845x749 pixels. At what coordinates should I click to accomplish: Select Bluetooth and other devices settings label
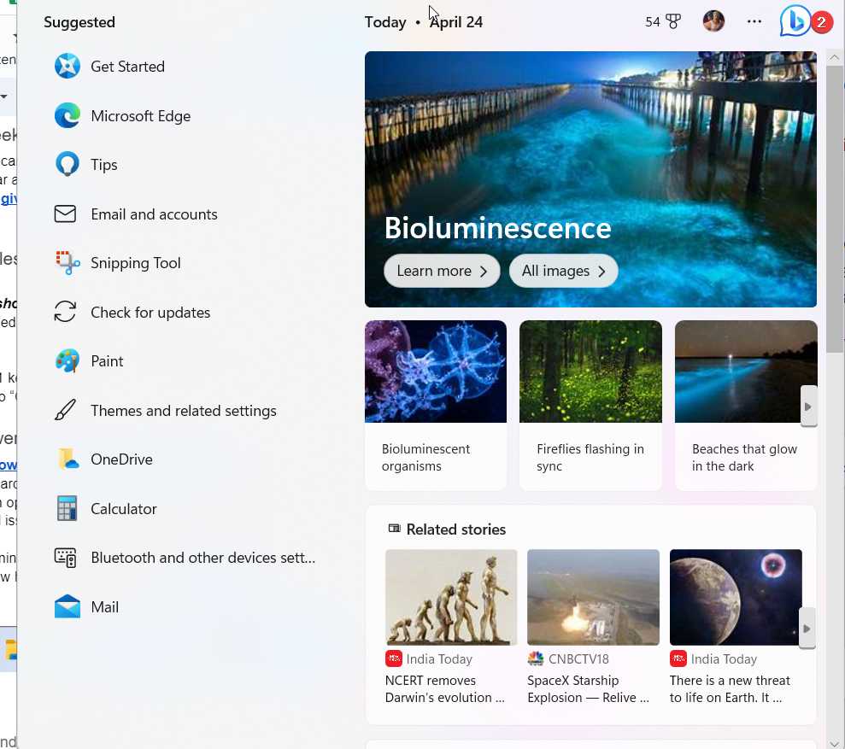click(203, 557)
